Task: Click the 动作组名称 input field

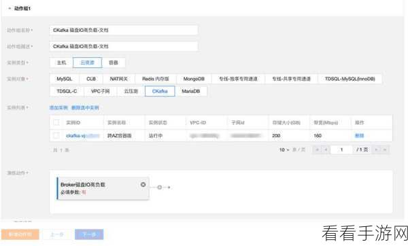Action: point(123,30)
